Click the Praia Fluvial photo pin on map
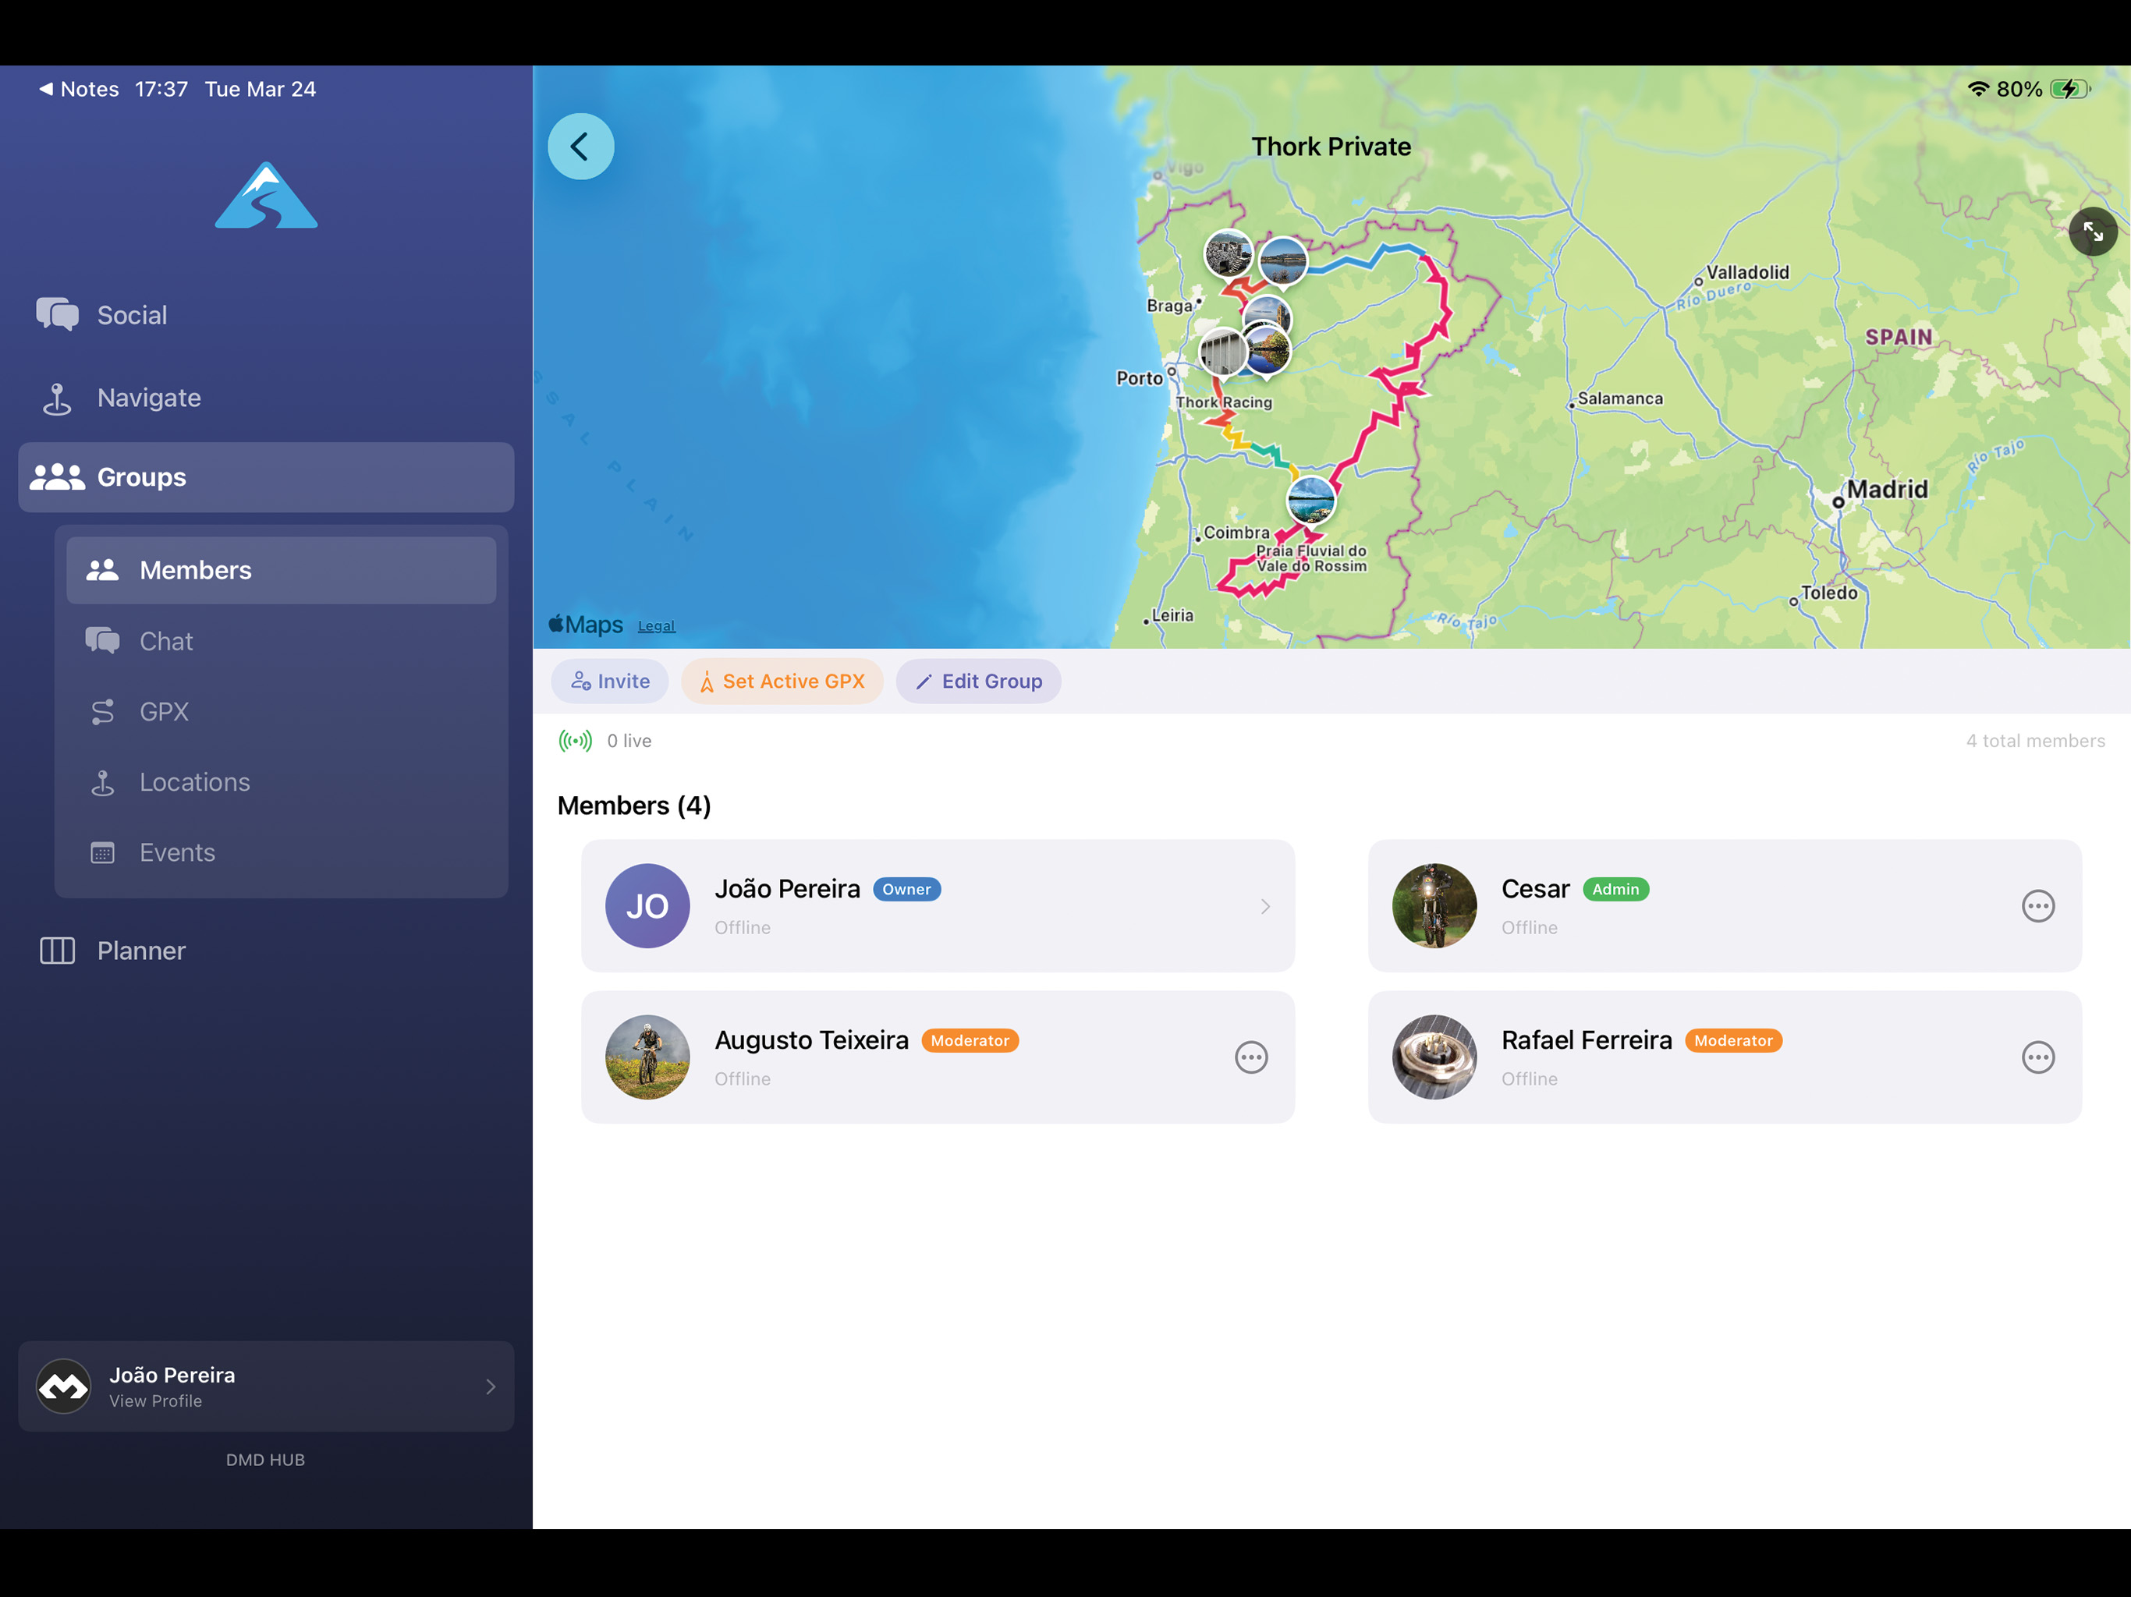 (1310, 501)
